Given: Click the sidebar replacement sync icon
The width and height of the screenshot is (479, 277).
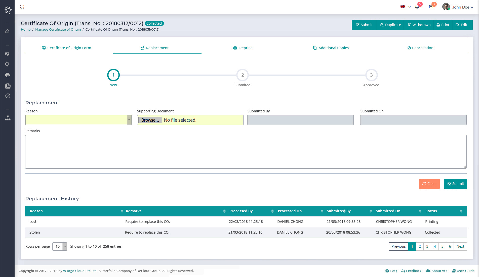Looking at the screenshot, I should [x=8, y=64].
